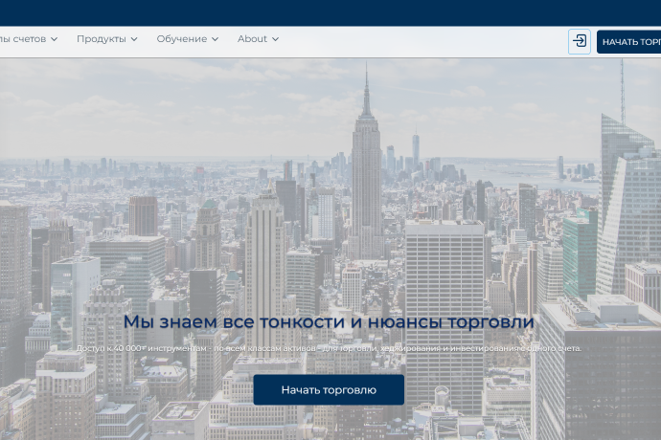Click headline Мы знаем все тонкости
This screenshot has height=440, width=661.
click(x=329, y=321)
